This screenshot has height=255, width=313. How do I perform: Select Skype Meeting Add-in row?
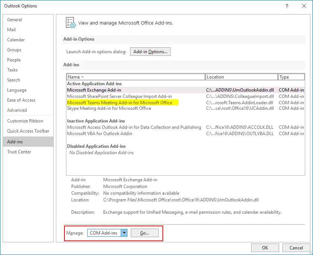pyautogui.click(x=186, y=108)
